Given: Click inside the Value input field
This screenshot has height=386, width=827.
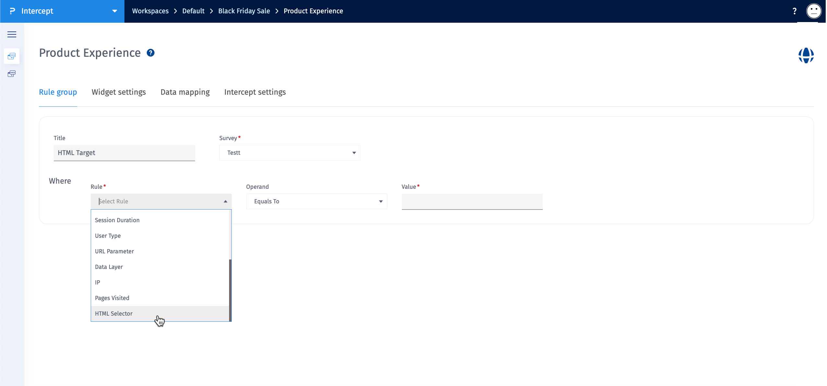Looking at the screenshot, I should point(472,201).
